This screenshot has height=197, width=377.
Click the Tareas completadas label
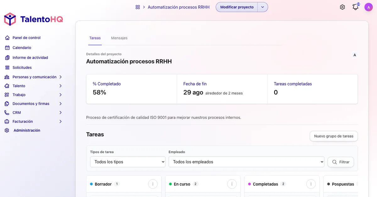point(293,84)
